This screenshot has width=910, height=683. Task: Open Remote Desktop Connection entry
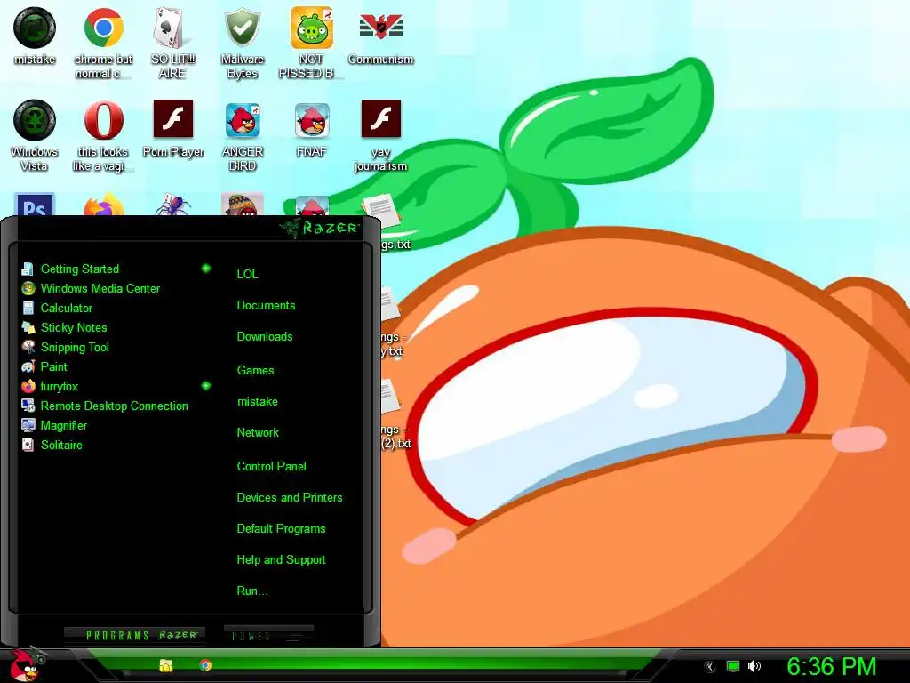point(115,406)
